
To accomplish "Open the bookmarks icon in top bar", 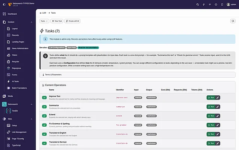I will pos(222,5).
